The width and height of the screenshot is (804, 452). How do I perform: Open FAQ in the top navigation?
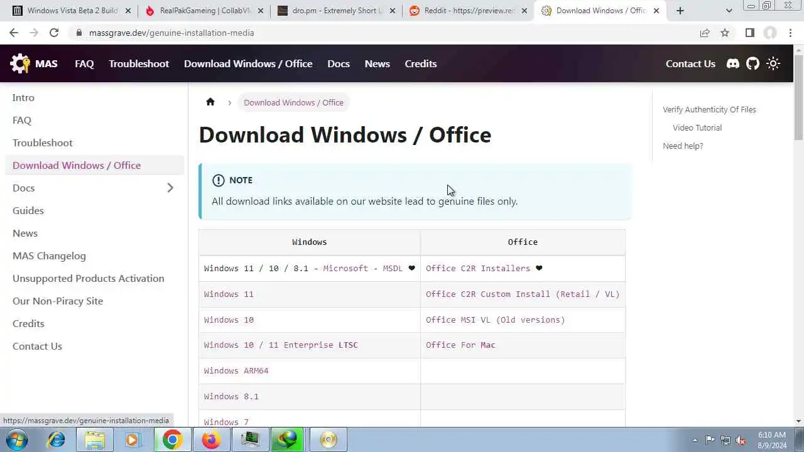[84, 63]
